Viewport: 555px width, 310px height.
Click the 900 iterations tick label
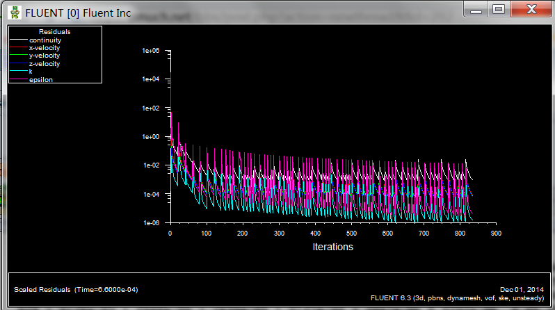click(x=495, y=234)
